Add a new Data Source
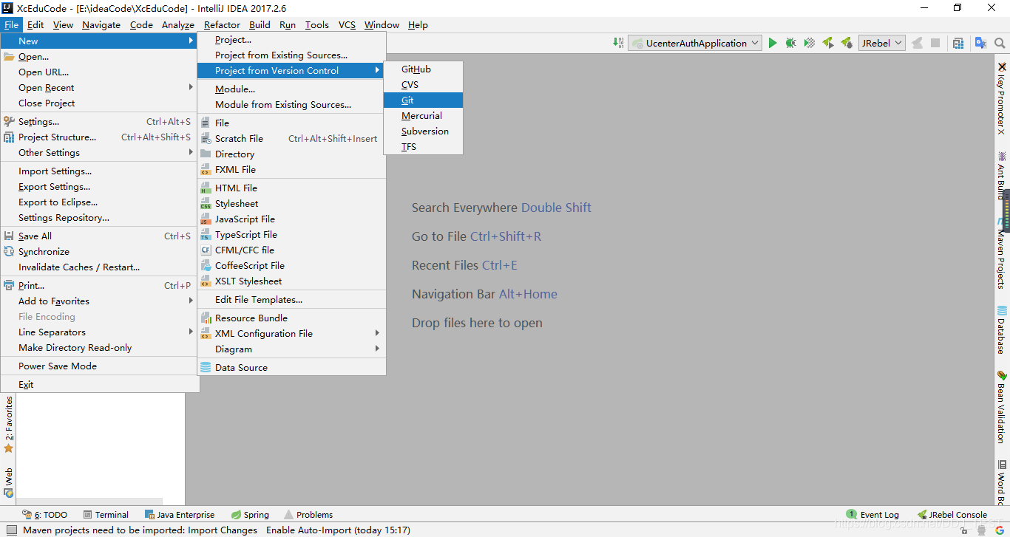1010x537 pixels. (x=291, y=367)
